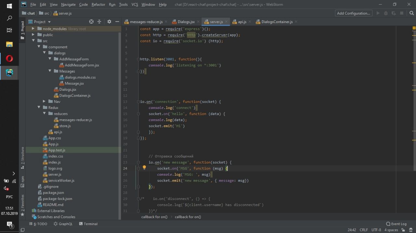Click the search icon in top right toolbar
Screen dimensions: 416x233
411,13
